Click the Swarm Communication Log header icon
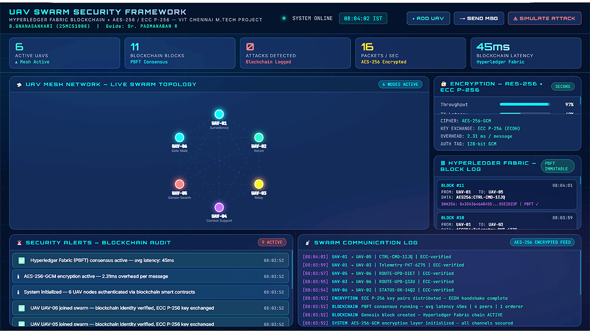Viewport: 590px width, 331px height. point(308,243)
